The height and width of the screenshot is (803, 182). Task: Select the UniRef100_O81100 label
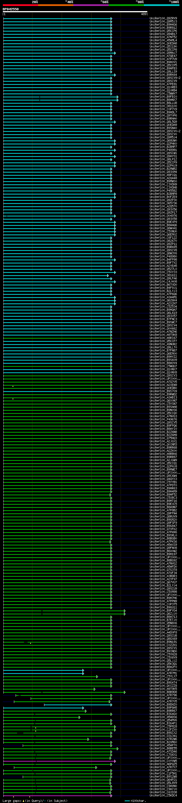[x=163, y=106]
